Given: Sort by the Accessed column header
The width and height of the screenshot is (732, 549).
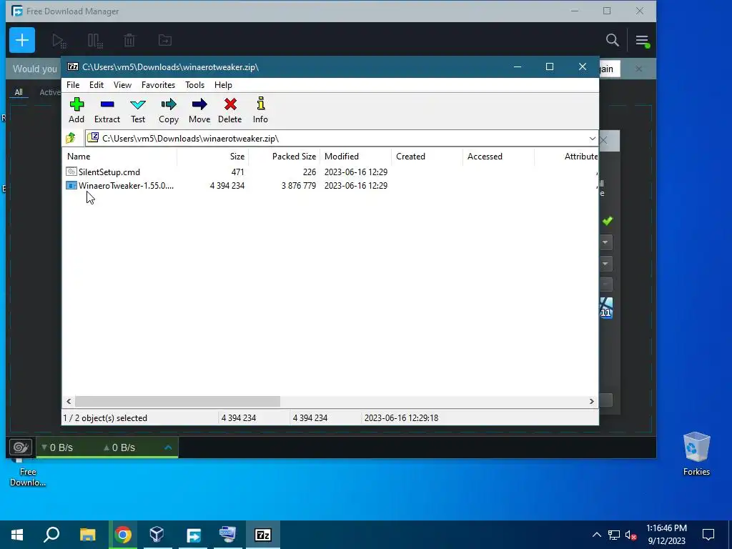Looking at the screenshot, I should tap(498, 157).
